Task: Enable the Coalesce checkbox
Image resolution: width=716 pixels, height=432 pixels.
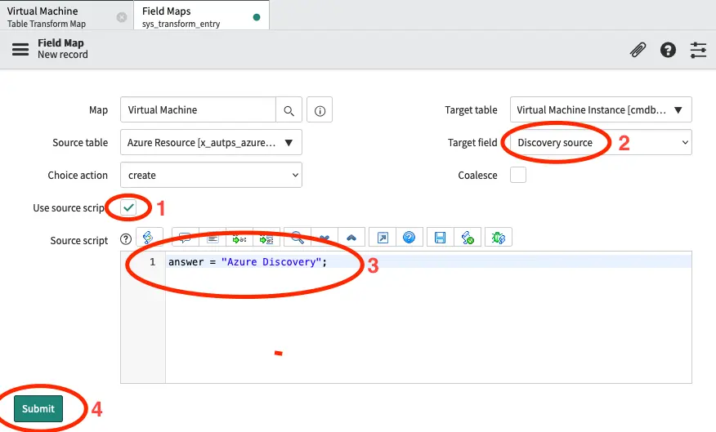Action: 517,175
